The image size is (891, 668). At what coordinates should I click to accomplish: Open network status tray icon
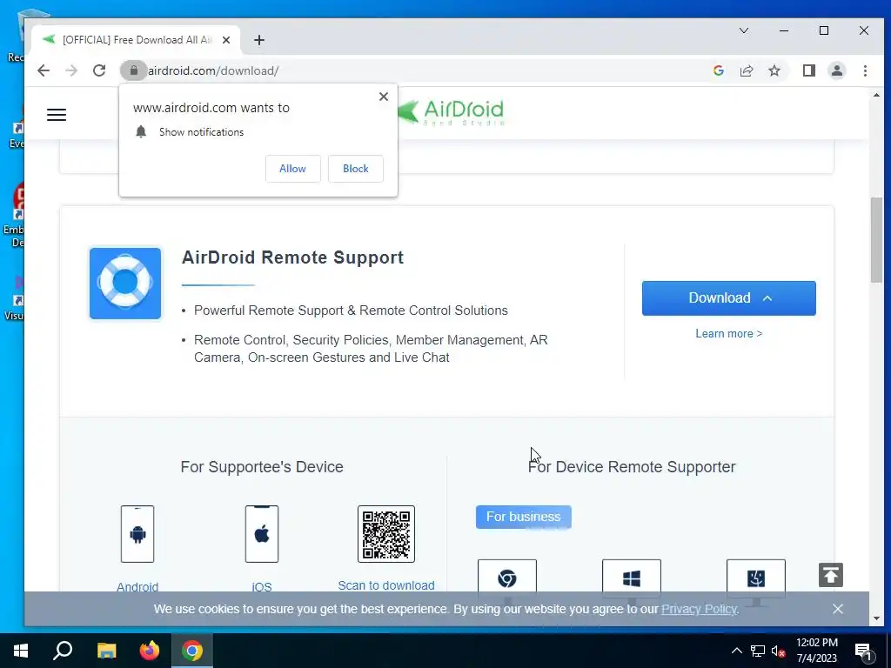(x=758, y=651)
